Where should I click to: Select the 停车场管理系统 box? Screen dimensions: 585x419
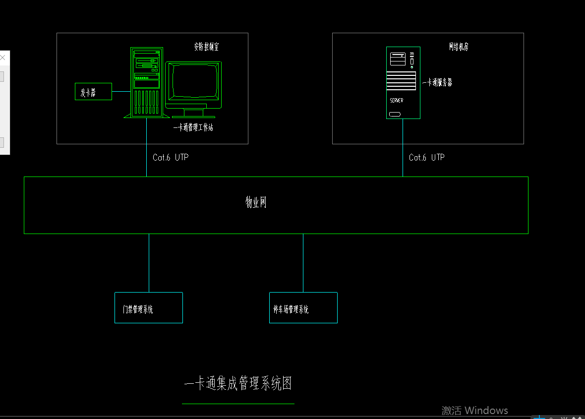(x=303, y=308)
